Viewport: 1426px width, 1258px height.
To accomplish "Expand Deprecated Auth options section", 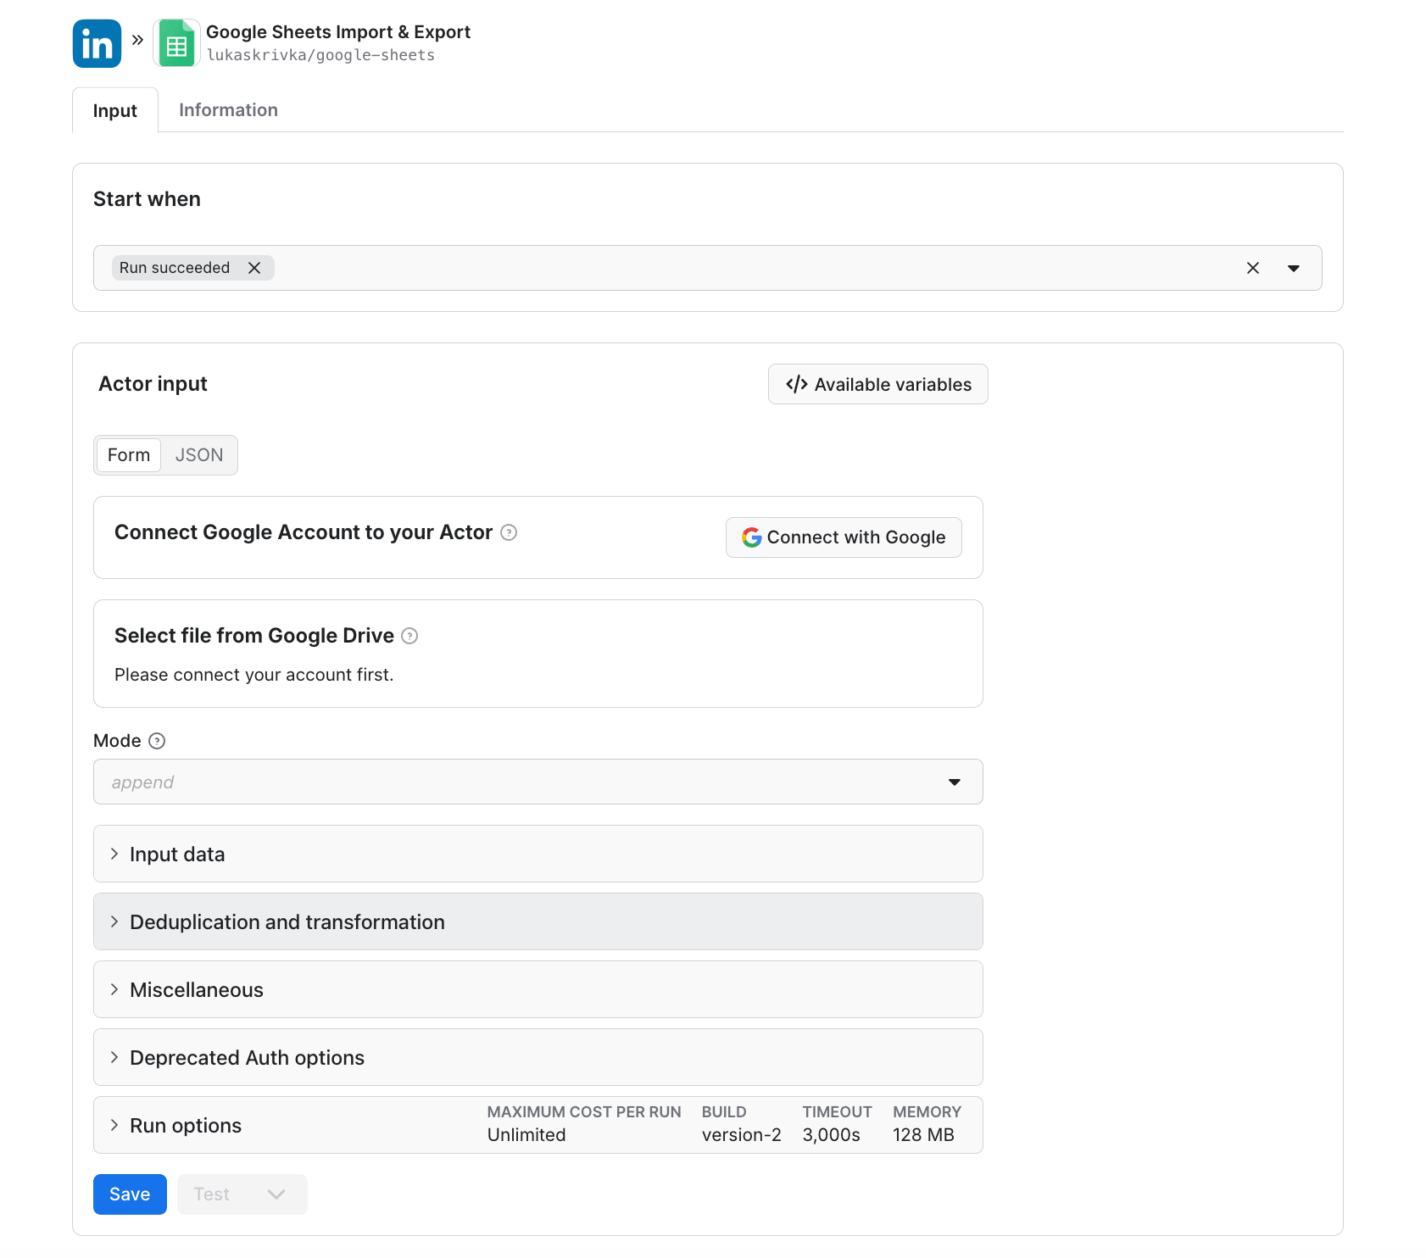I will (x=538, y=1057).
